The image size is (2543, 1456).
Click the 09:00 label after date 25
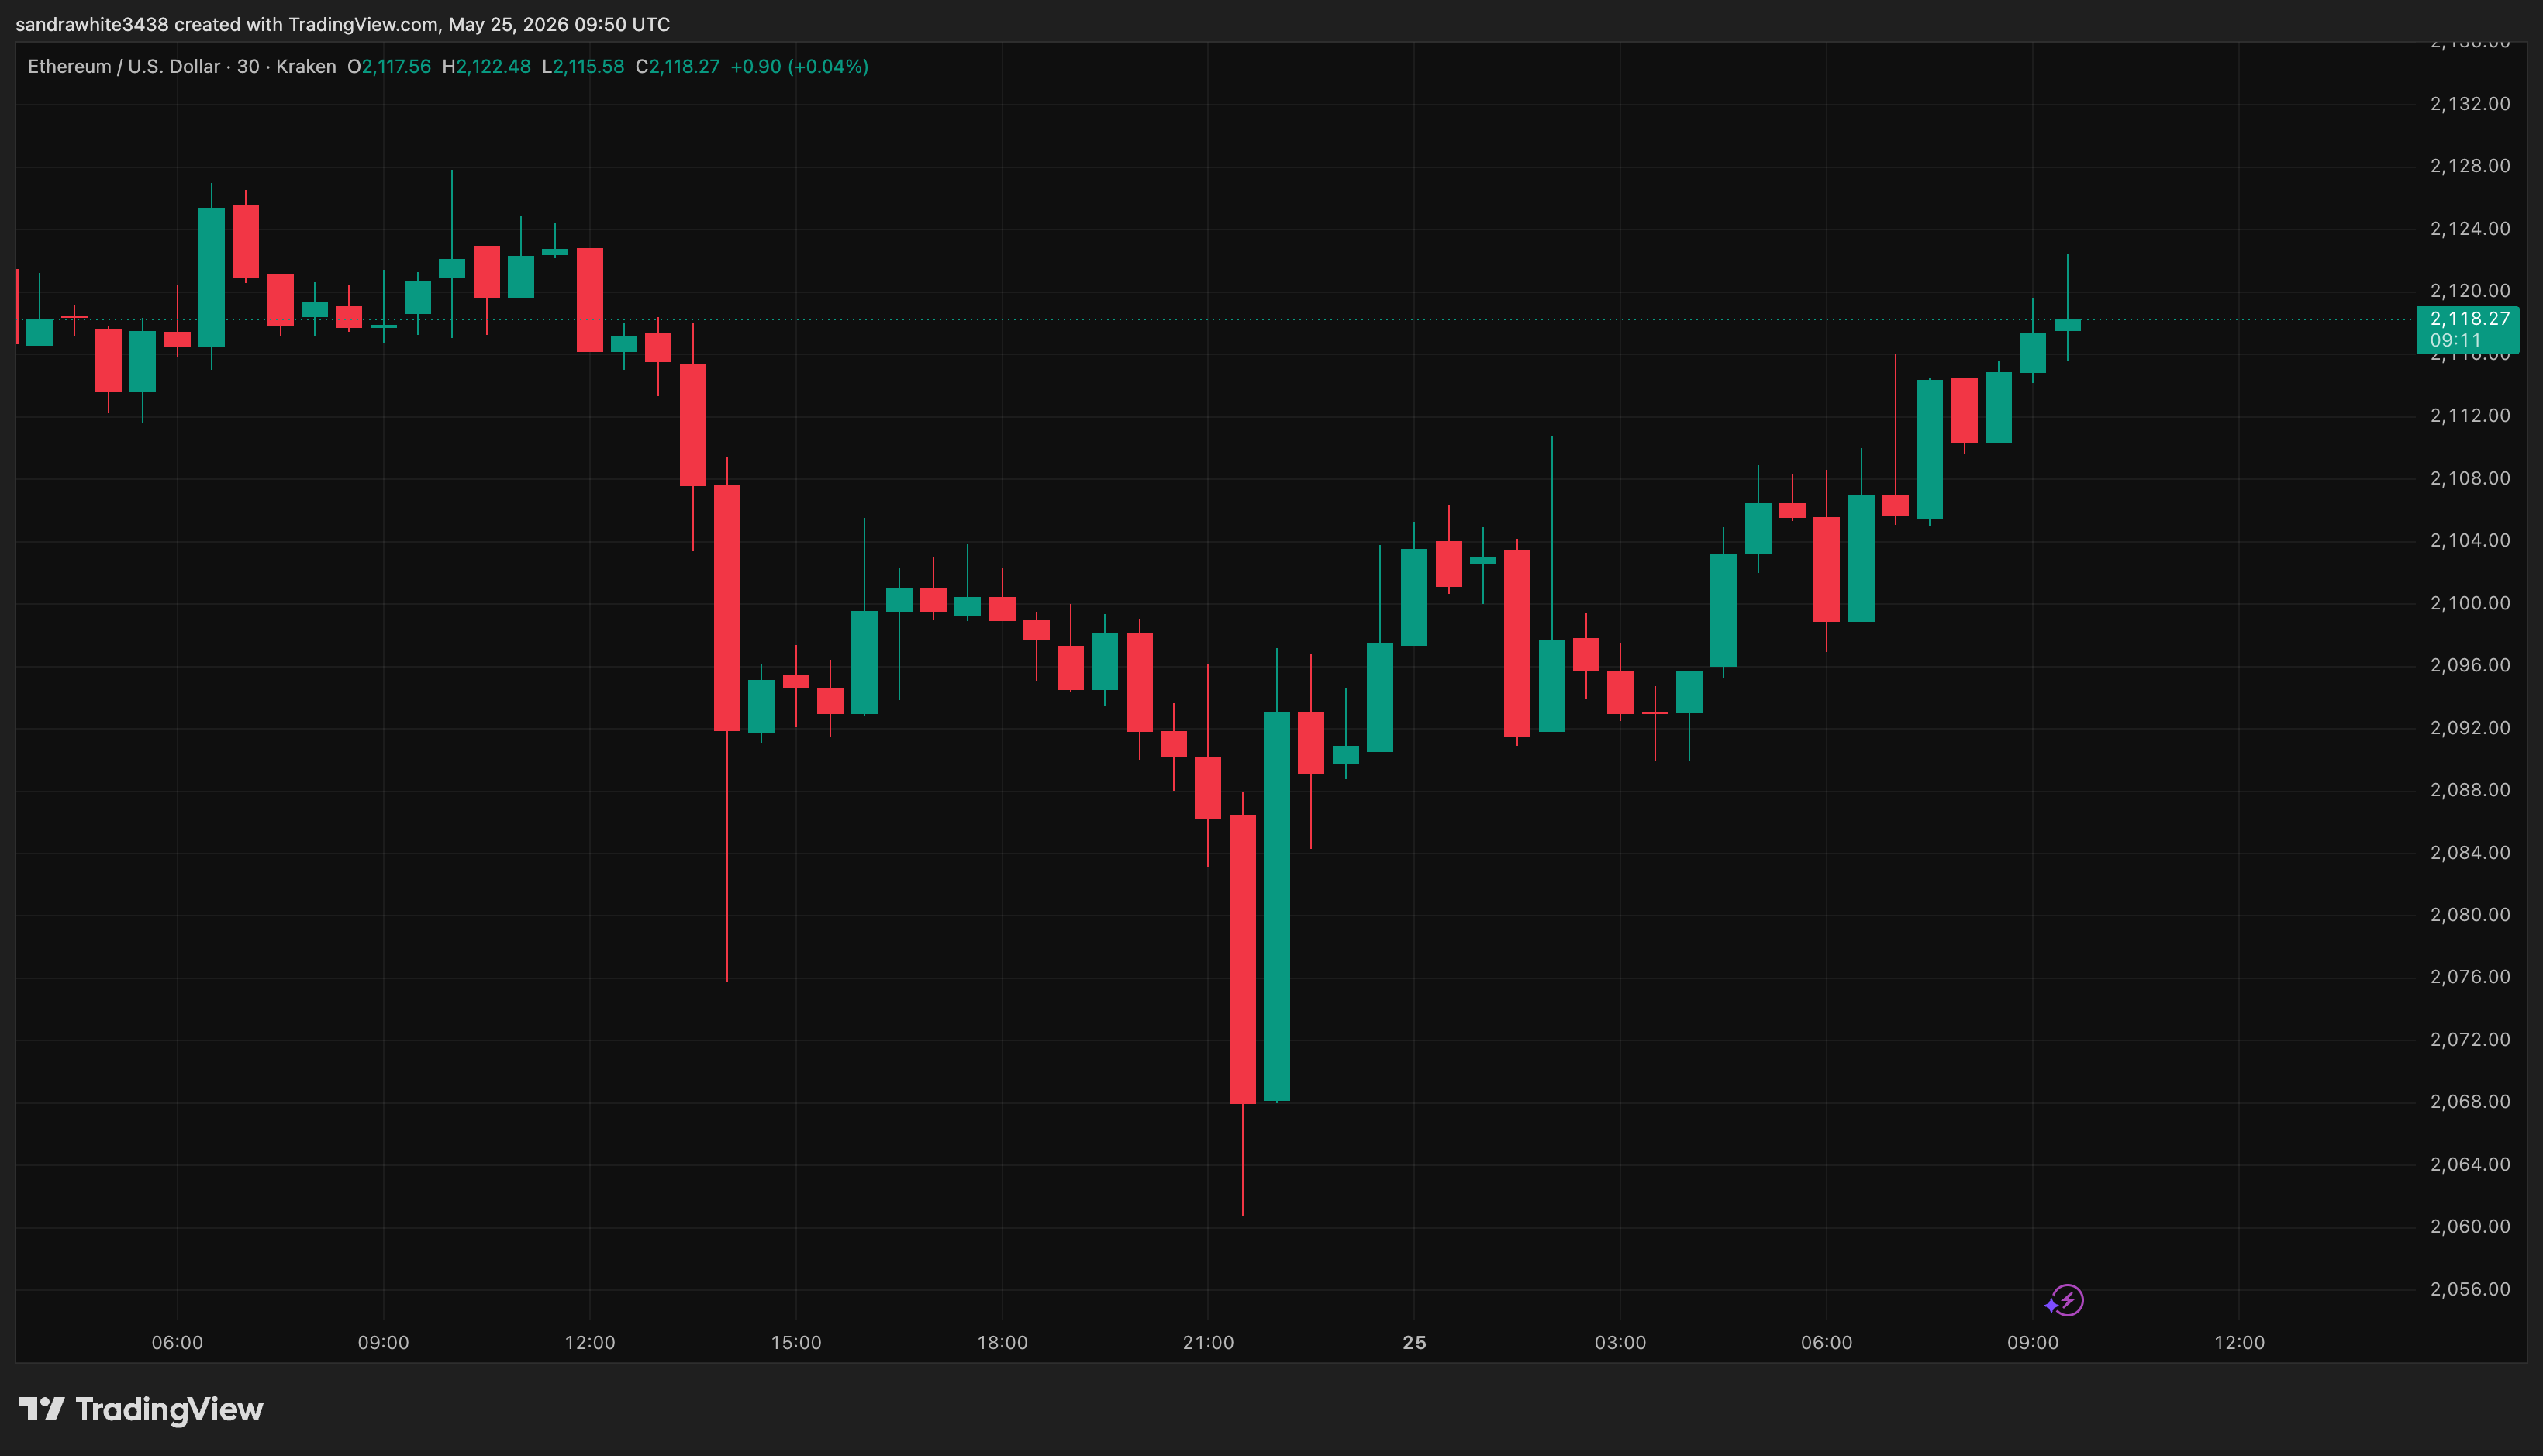[2032, 1343]
